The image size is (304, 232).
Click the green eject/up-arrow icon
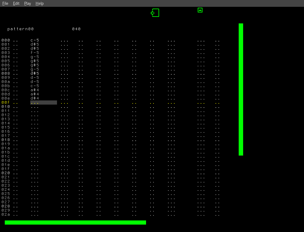[x=200, y=10]
